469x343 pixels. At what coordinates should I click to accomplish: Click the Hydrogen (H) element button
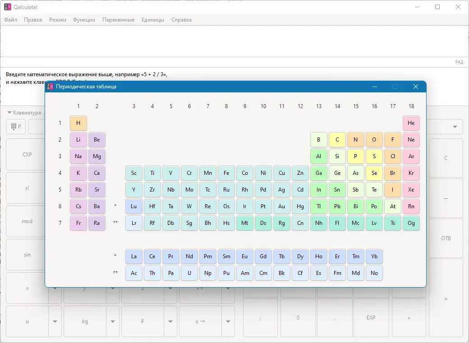(x=78, y=123)
